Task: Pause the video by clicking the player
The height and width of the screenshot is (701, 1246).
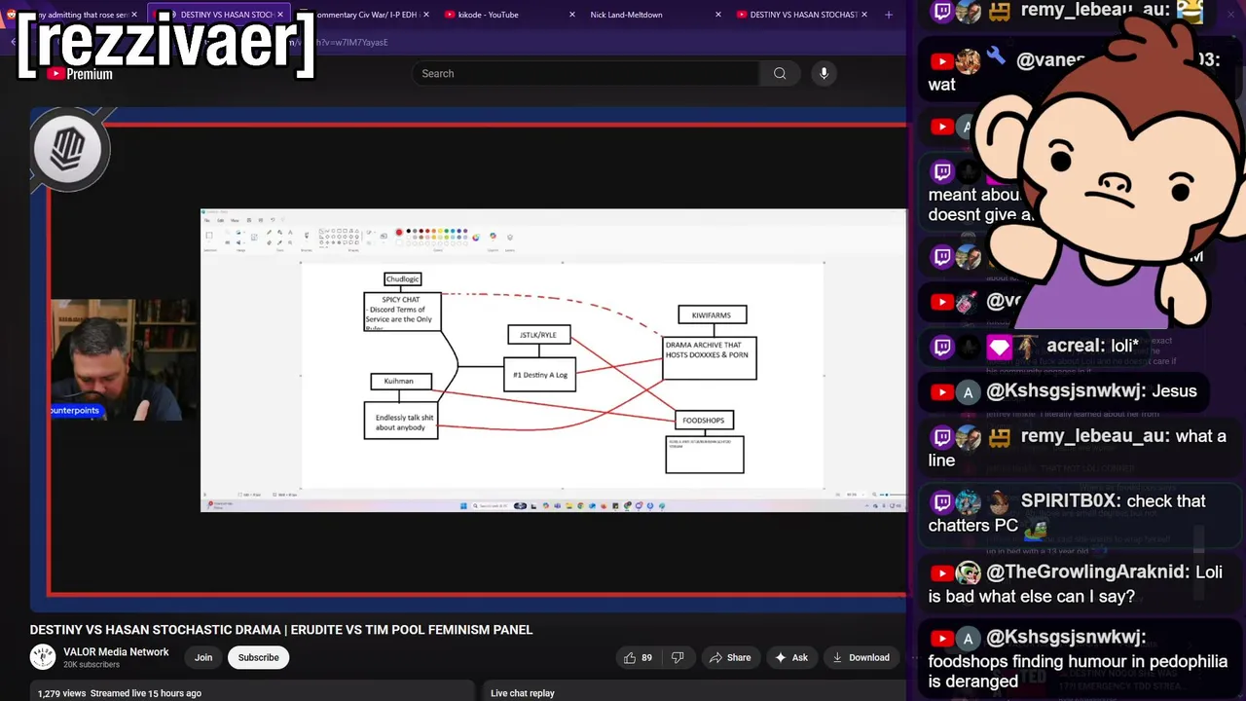Action: [x=467, y=360]
